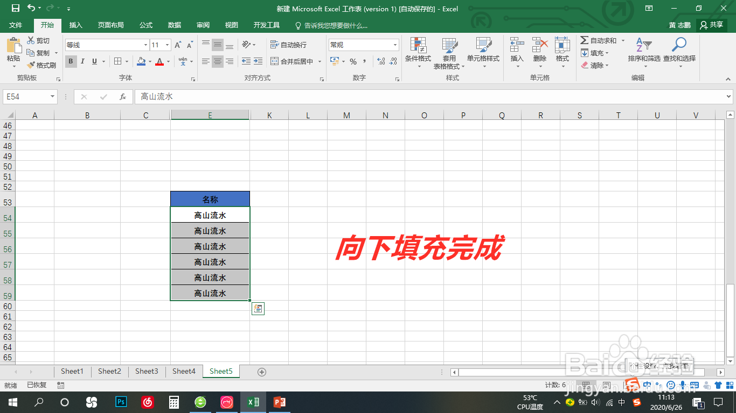Toggle center alignment in the ribbon
The height and width of the screenshot is (413, 736).
[217, 61]
